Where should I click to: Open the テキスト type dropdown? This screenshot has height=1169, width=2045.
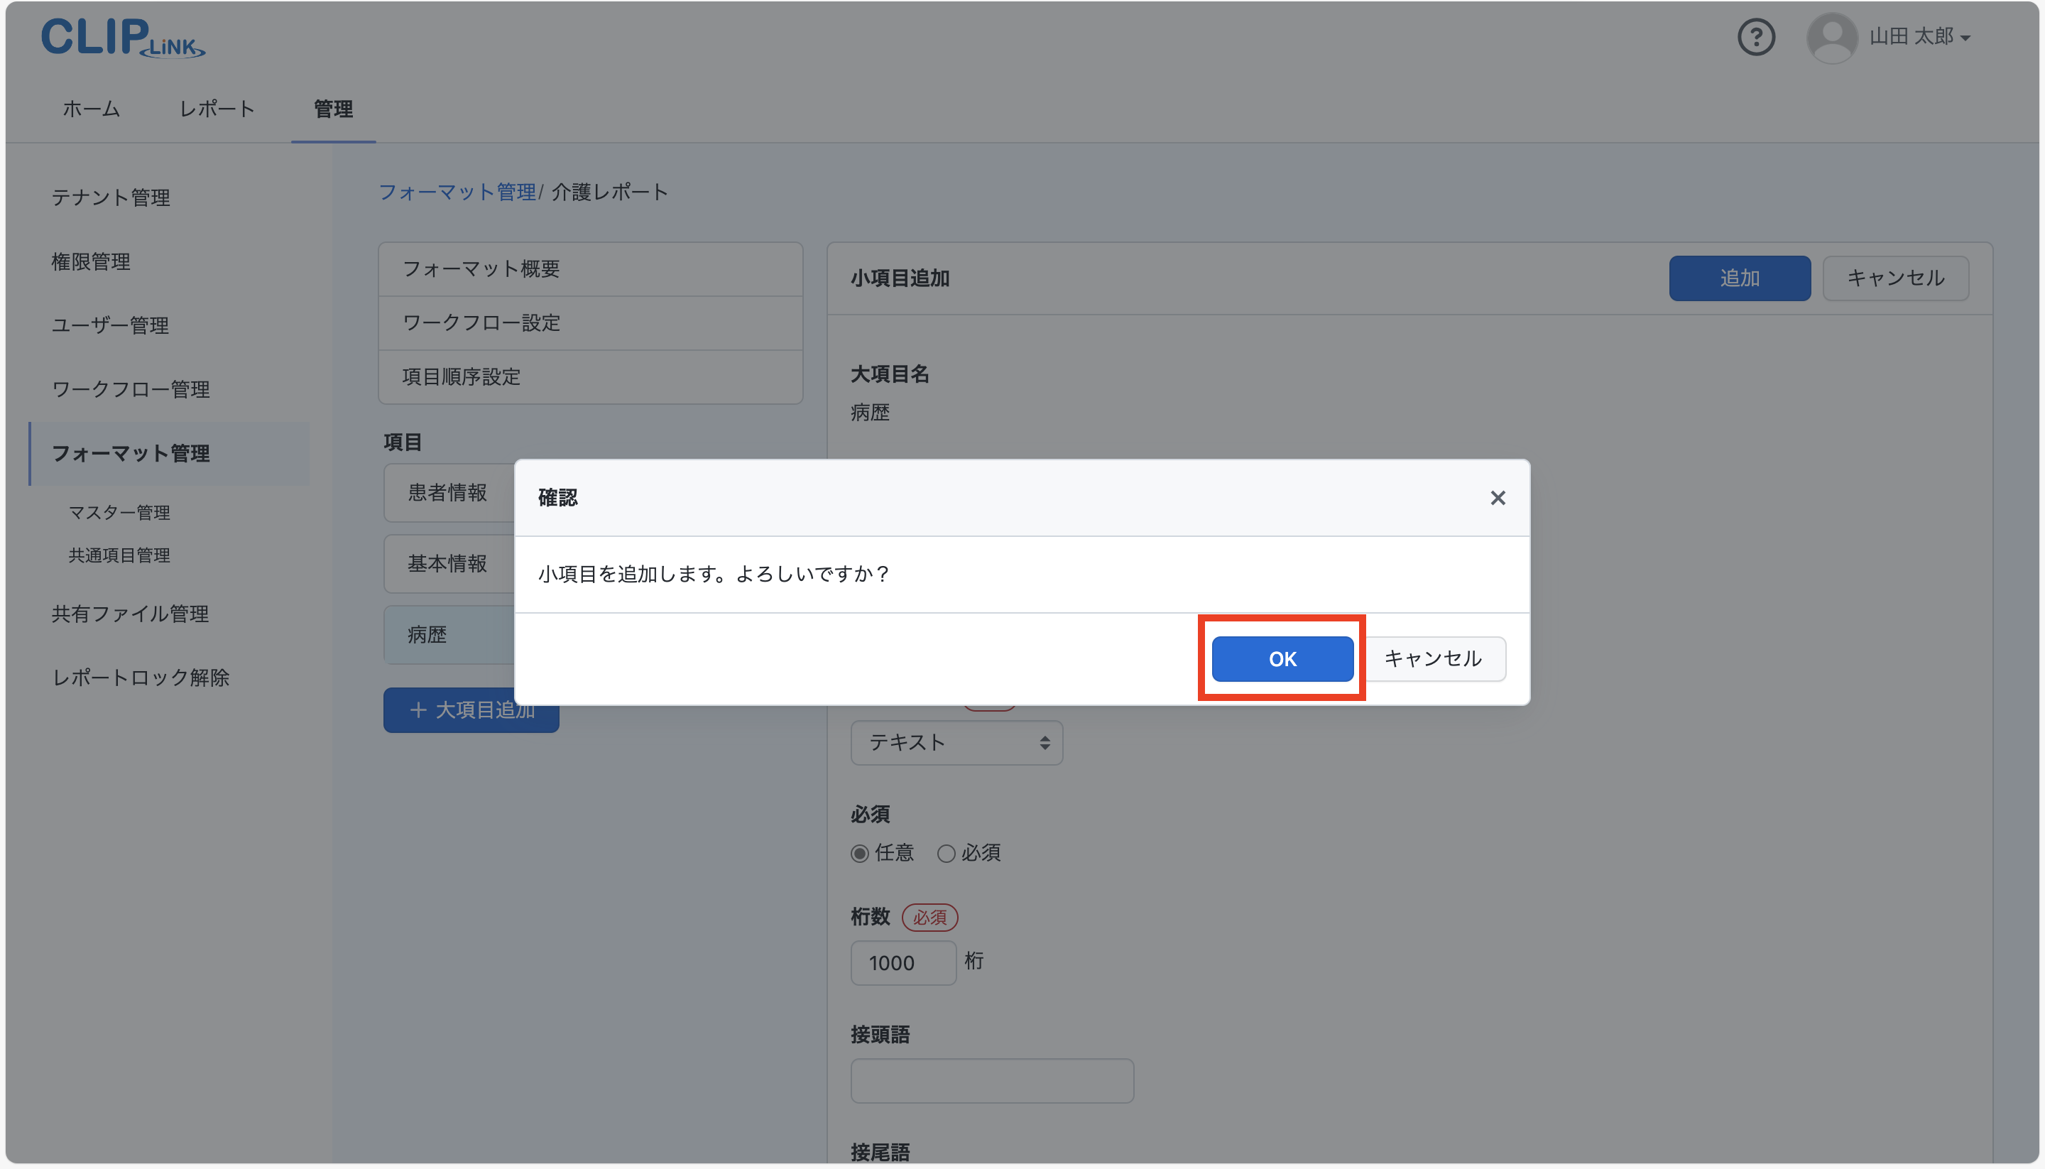click(x=956, y=743)
